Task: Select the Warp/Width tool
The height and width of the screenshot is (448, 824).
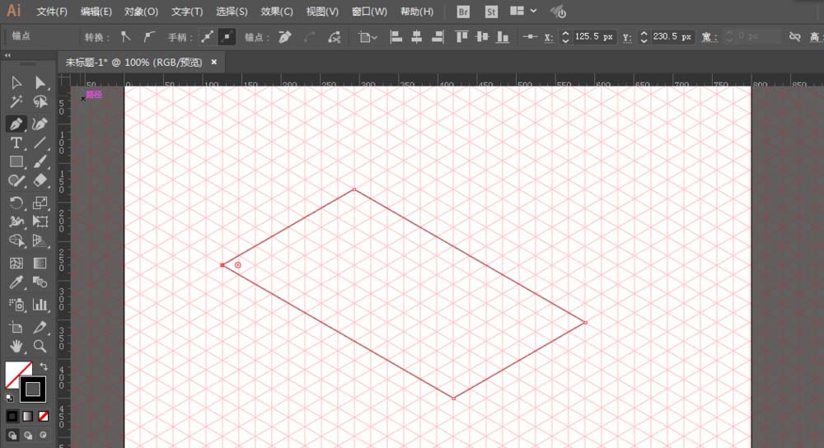Action: point(16,222)
